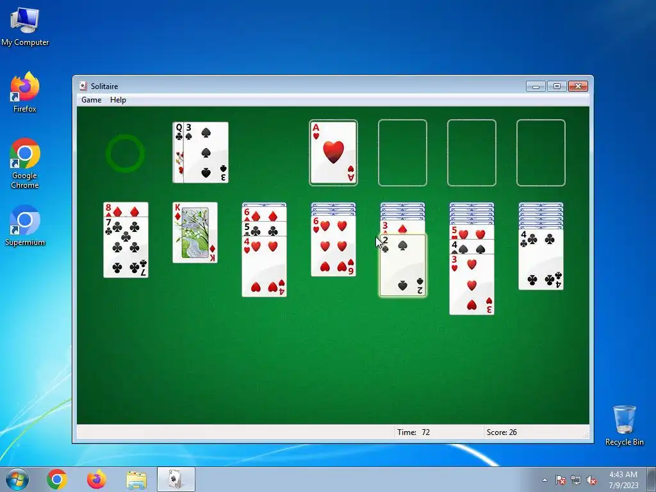This screenshot has height=492, width=656.
Task: Select the 4 of spades card
Action: pos(471,247)
